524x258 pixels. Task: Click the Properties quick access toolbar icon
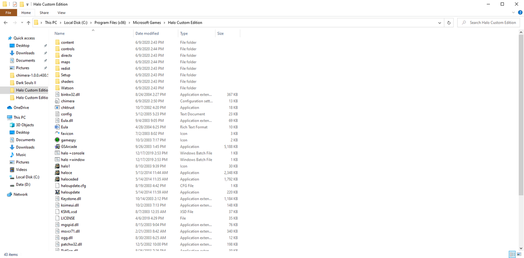tap(15, 4)
